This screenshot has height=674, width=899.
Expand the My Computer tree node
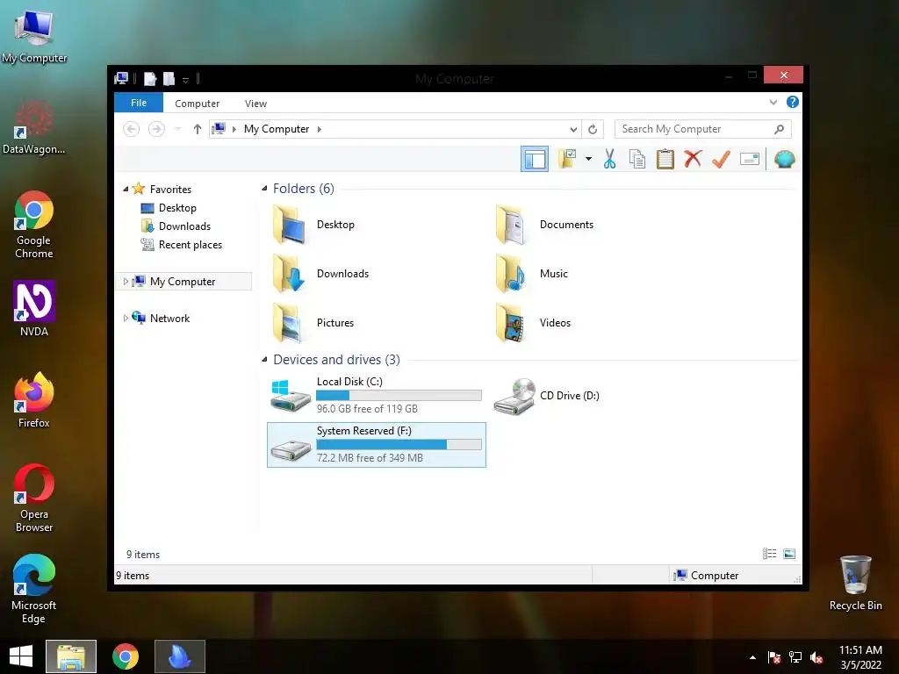(x=126, y=282)
